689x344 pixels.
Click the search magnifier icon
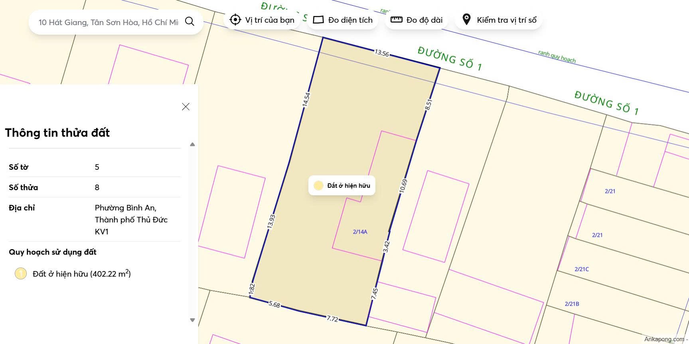(190, 22)
